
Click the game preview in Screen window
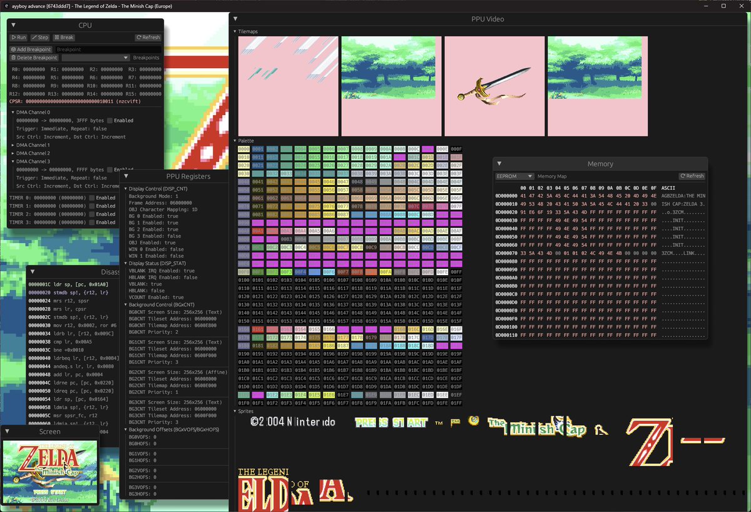(x=50, y=472)
